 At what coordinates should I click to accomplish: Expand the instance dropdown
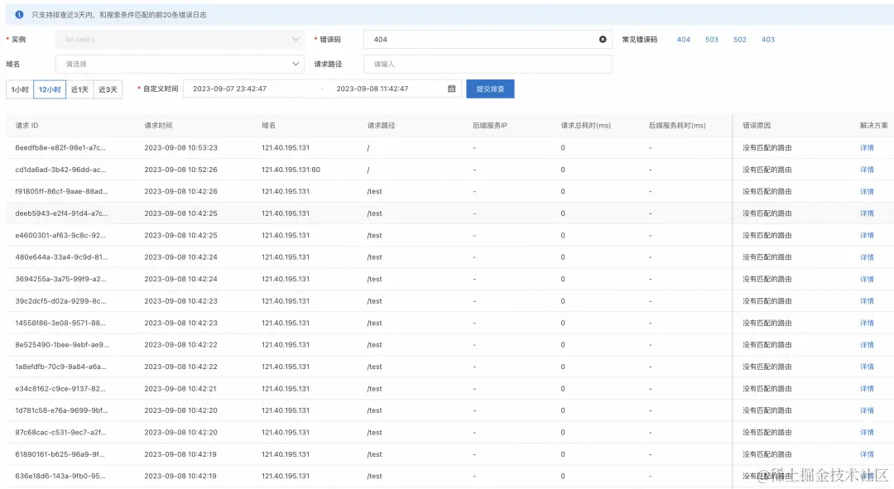pos(180,40)
